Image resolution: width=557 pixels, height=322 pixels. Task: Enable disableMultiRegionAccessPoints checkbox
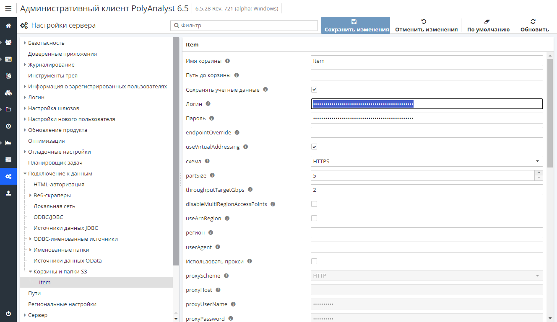(x=314, y=204)
